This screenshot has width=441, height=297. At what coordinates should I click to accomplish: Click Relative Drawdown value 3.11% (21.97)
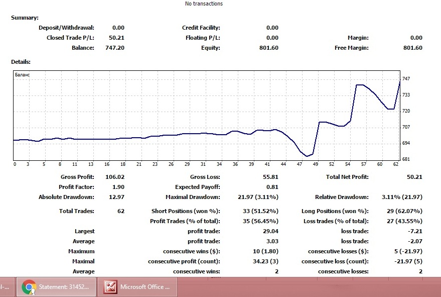402,197
